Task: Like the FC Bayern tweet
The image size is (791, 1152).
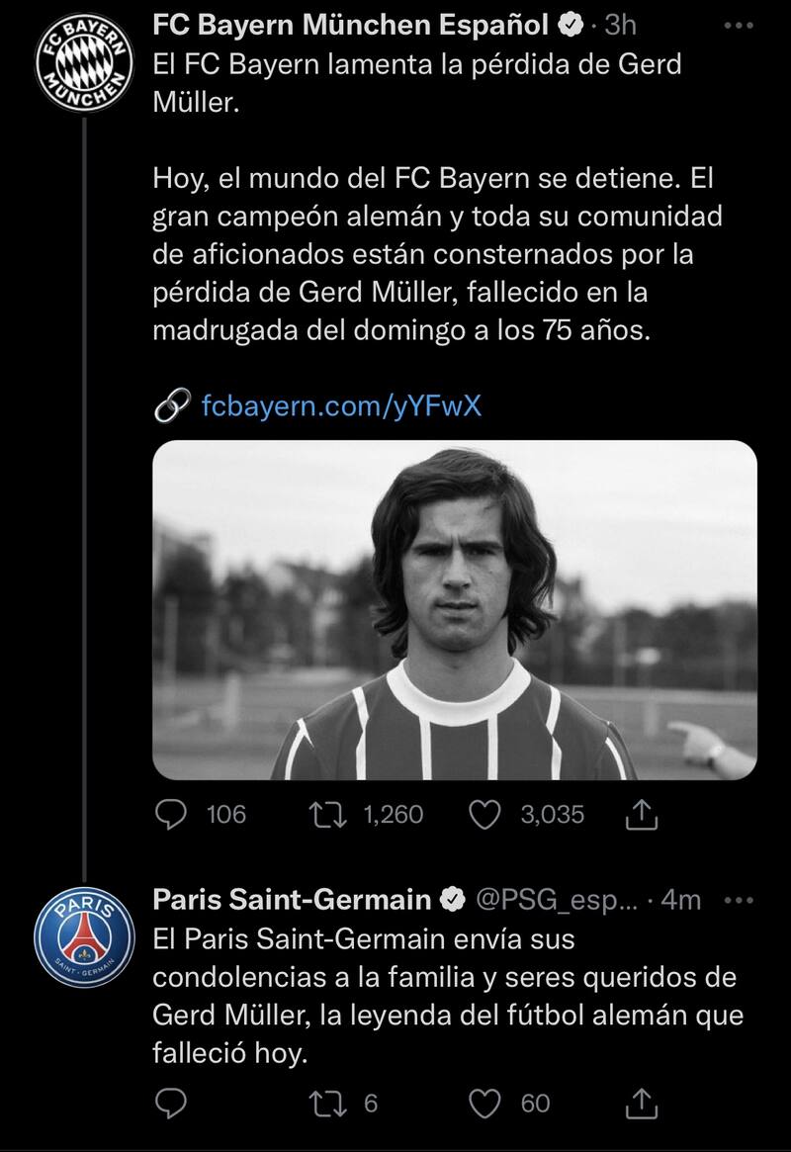Action: (x=483, y=814)
